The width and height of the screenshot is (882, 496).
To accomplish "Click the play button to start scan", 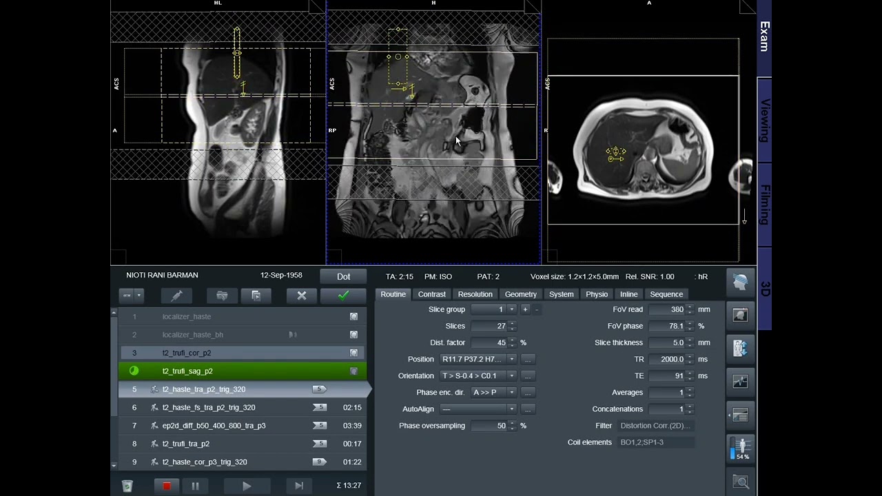I will point(247,486).
